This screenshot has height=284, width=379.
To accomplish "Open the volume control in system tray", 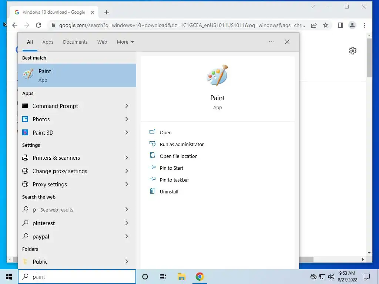I will pyautogui.click(x=331, y=277).
